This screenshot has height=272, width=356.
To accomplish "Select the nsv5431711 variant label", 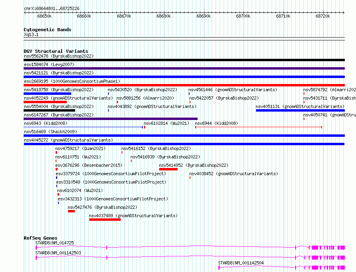I will pyautogui.click(x=330, y=98).
